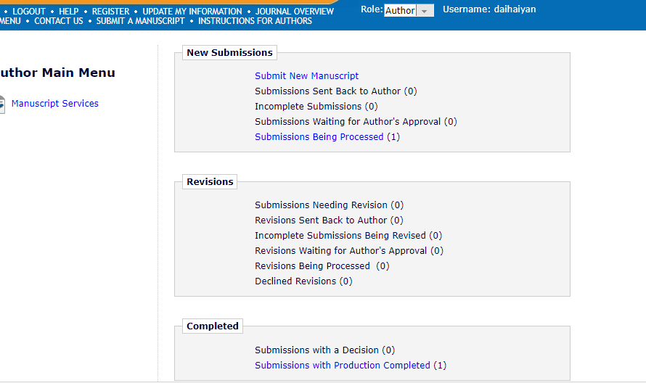
Task: Select Incomplete Submissions (0) entry
Action: (x=316, y=106)
